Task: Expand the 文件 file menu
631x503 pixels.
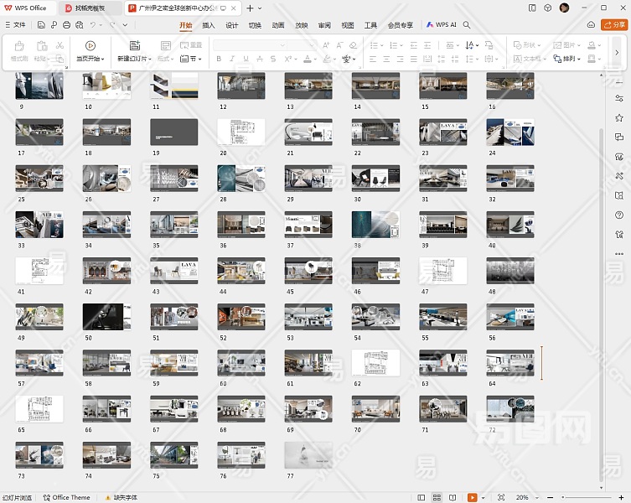Action: [x=15, y=25]
